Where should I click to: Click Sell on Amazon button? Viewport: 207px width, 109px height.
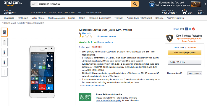pyautogui.click(x=195, y=74)
